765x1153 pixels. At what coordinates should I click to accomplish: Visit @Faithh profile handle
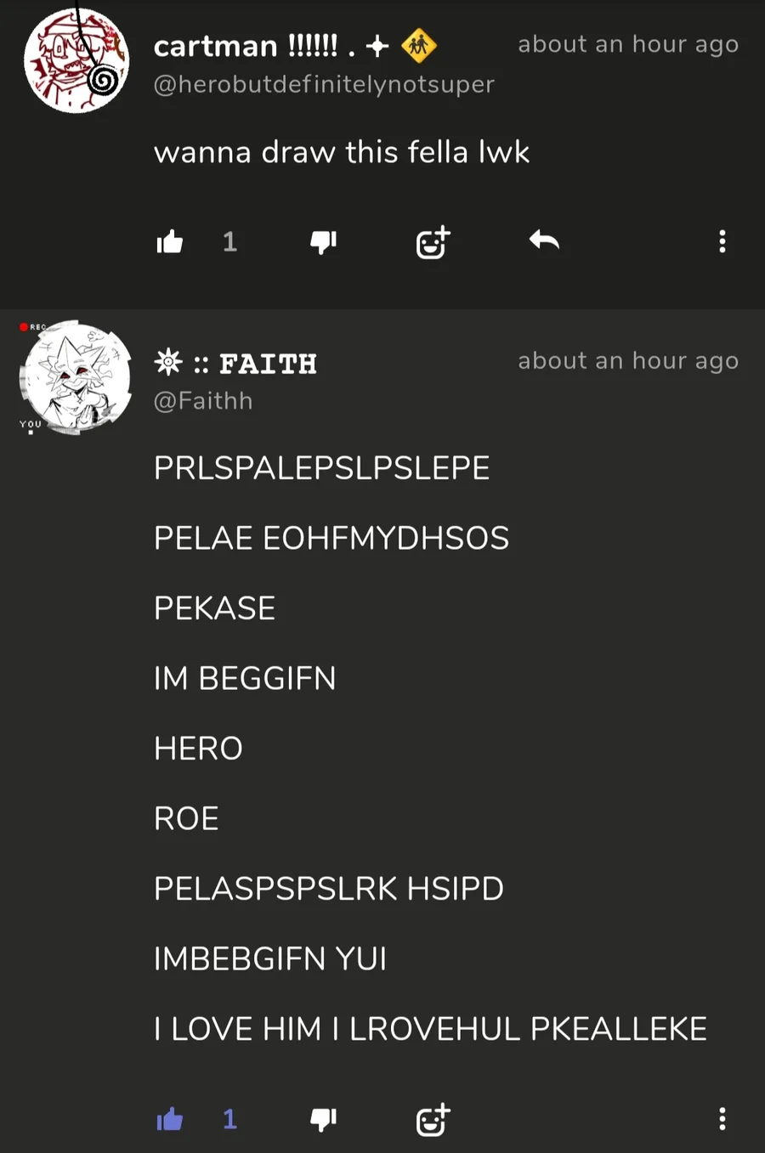point(203,400)
